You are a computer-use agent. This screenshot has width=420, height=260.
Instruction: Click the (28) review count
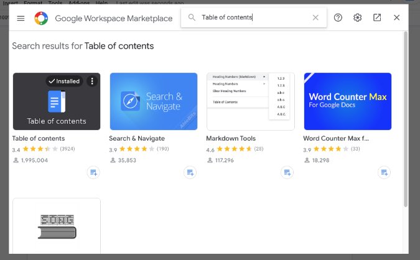pos(259,149)
